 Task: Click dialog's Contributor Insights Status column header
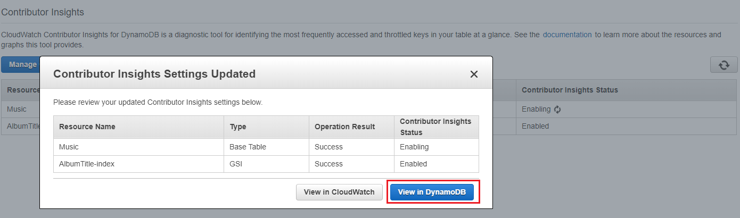(x=437, y=127)
